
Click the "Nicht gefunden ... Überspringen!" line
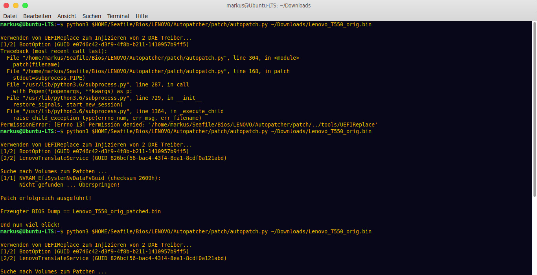[70, 185]
